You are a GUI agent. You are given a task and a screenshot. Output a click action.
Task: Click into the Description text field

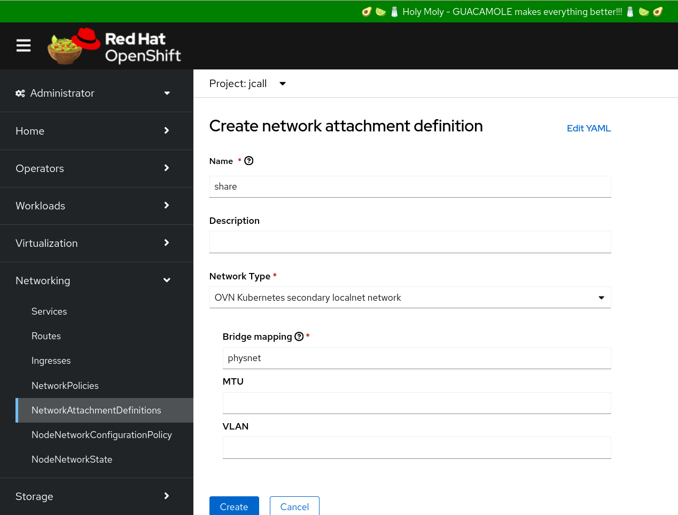(x=410, y=242)
